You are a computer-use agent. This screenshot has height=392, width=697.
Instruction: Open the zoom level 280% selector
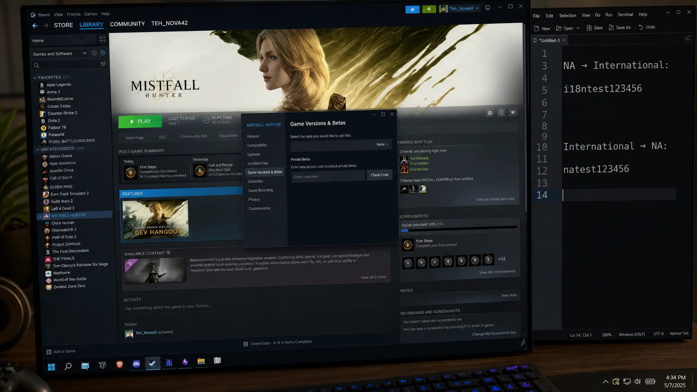tap(606, 335)
